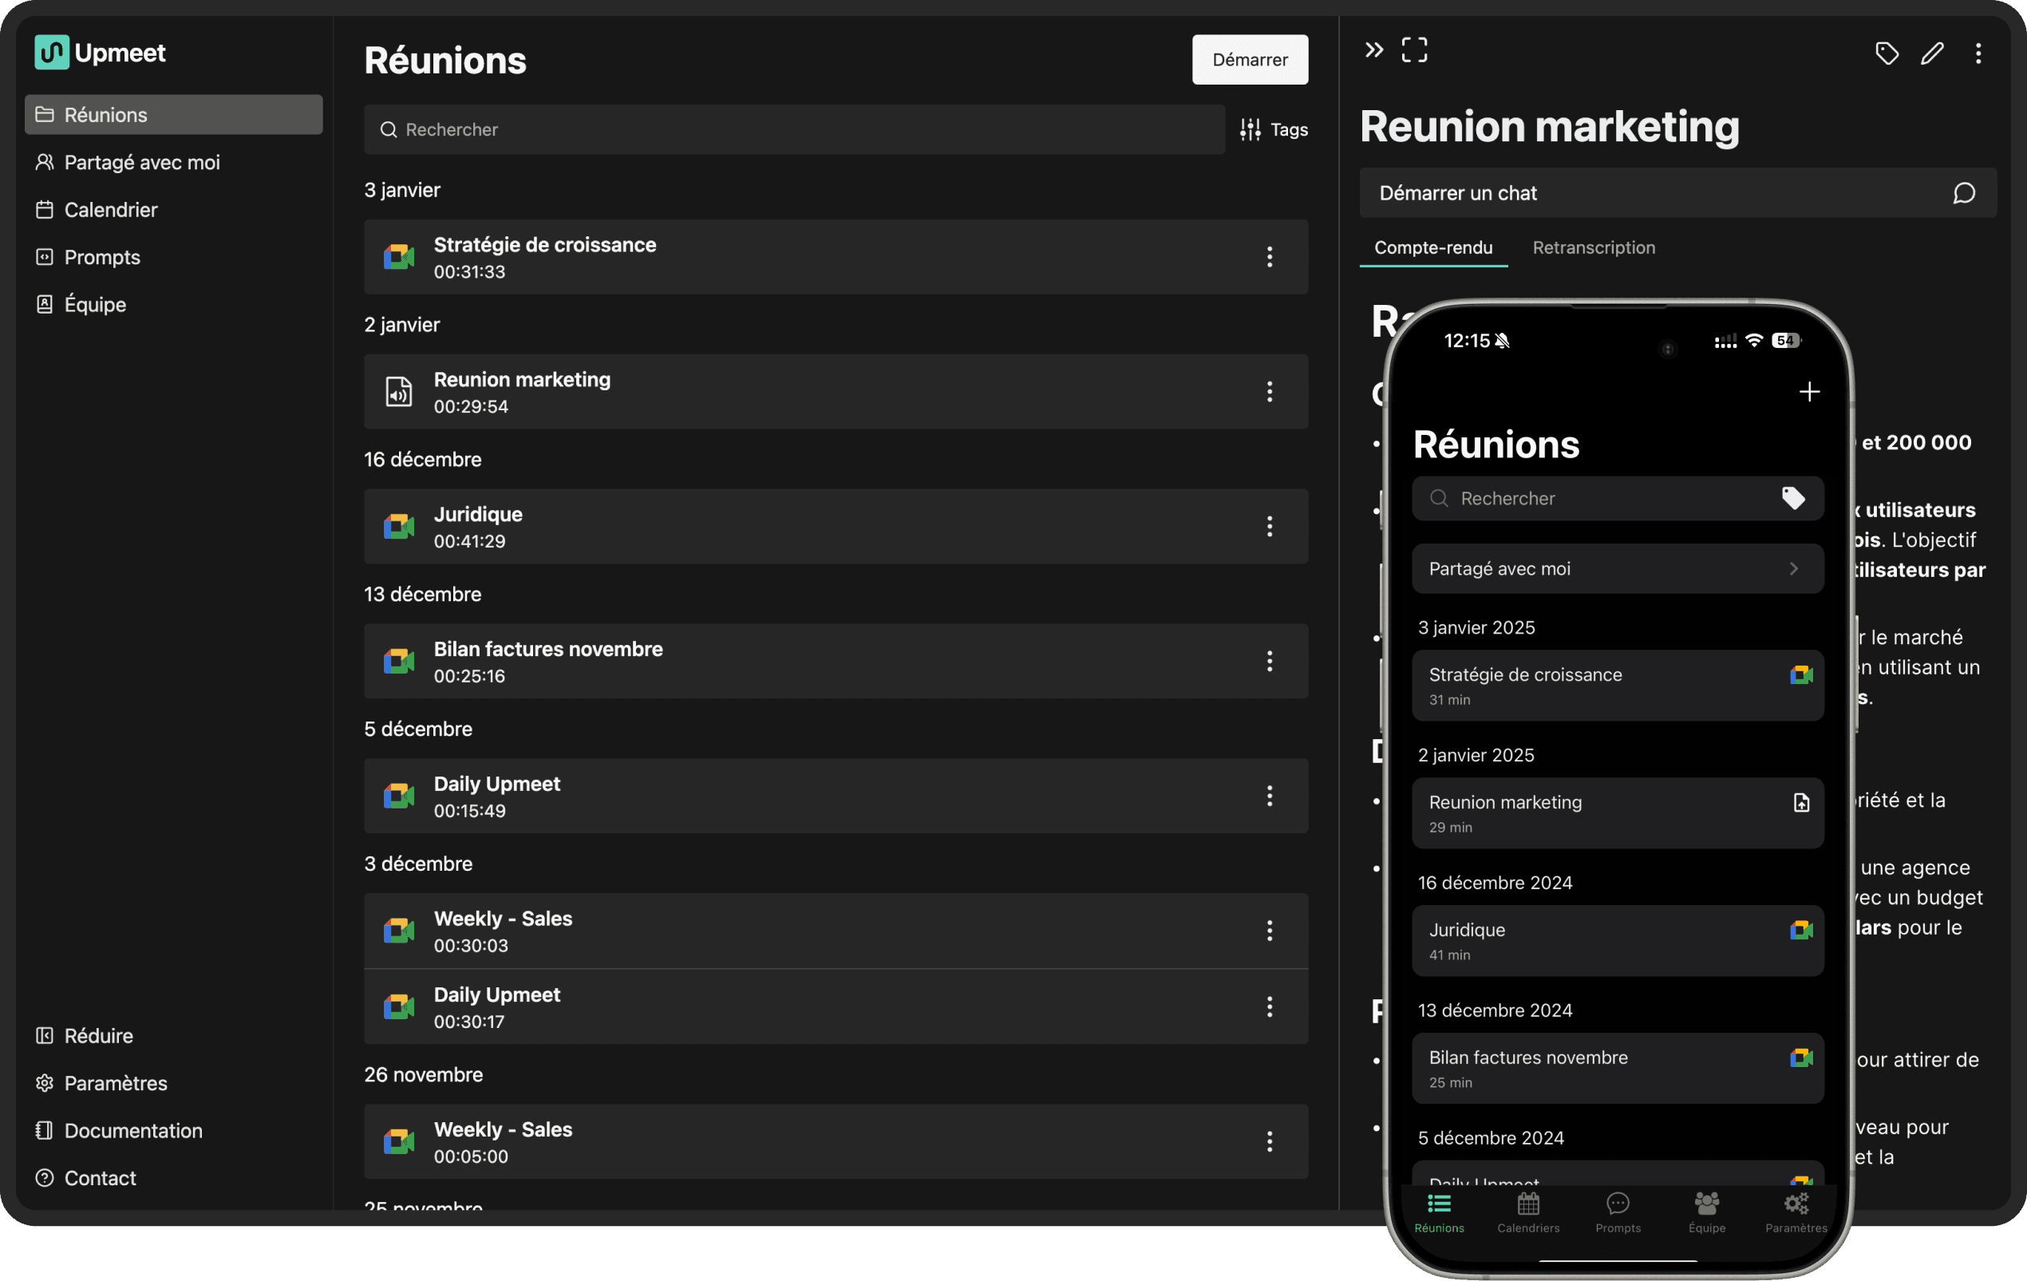Open the three-dot menu on the meeting panel

(1979, 53)
